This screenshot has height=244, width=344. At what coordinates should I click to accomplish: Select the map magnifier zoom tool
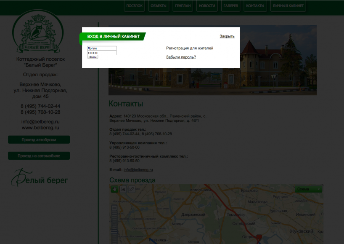click(x=123, y=189)
